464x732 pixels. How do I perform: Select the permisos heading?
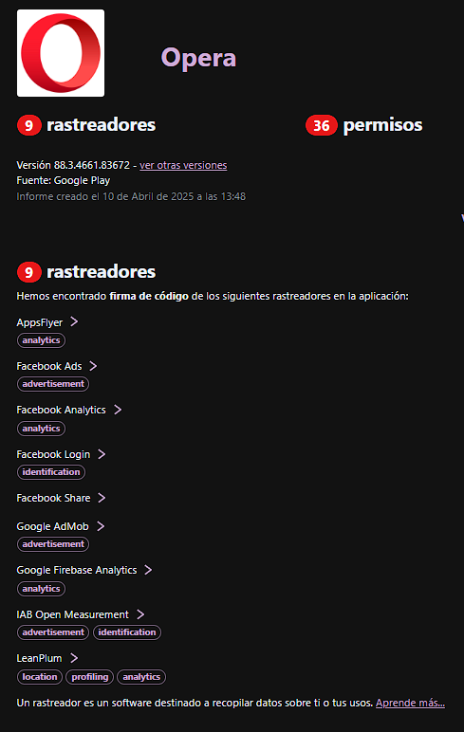click(x=382, y=125)
